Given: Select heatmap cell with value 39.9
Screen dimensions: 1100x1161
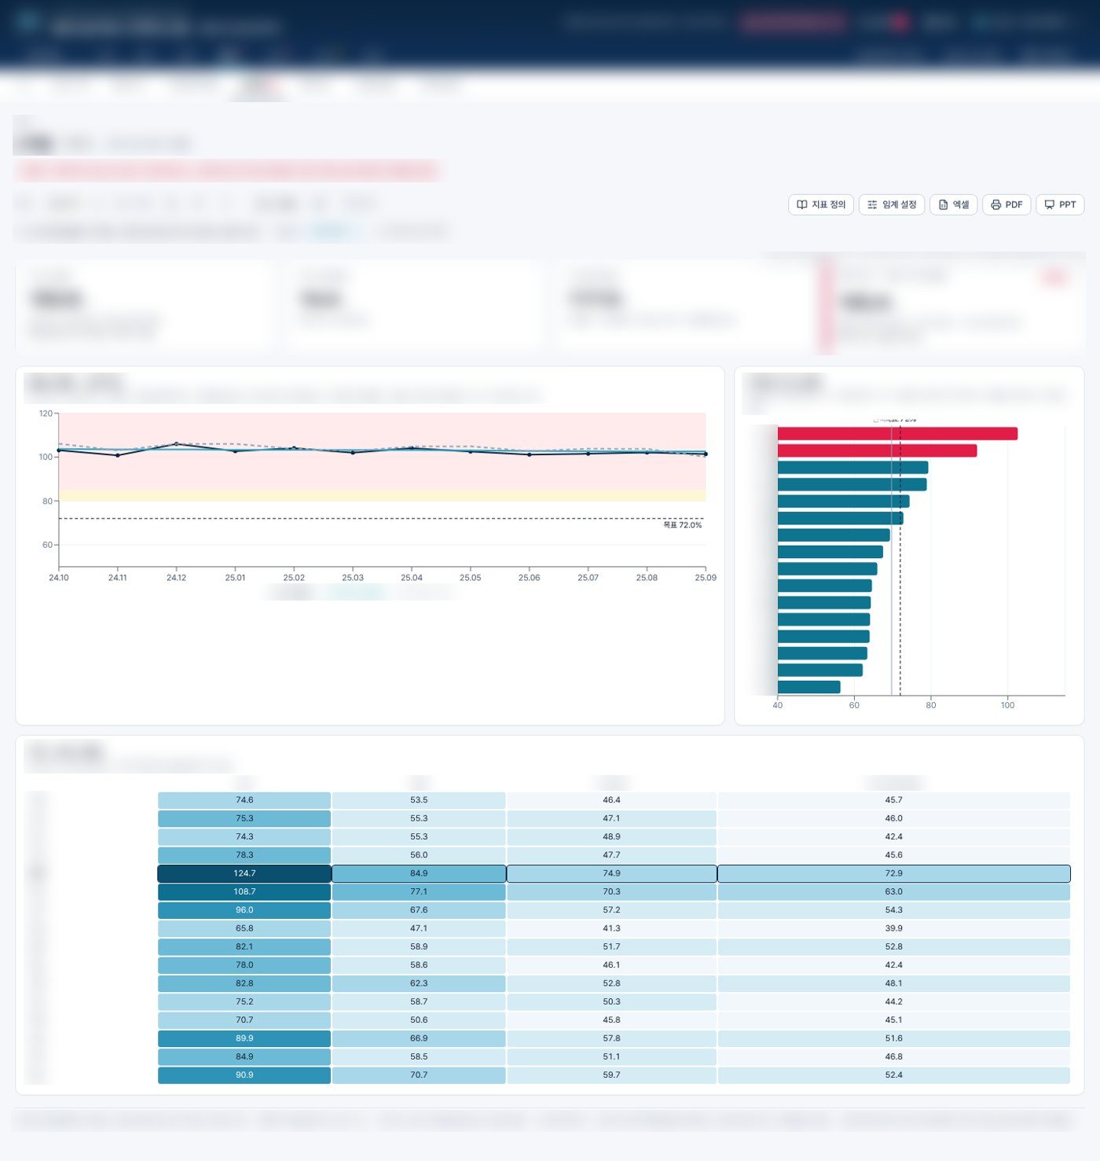Looking at the screenshot, I should 893,928.
